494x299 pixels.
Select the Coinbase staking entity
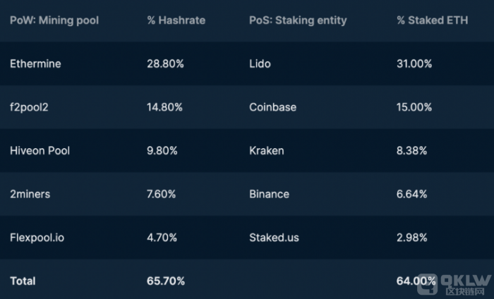click(273, 107)
